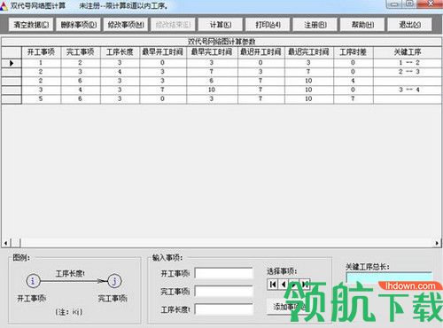Image resolution: width=443 pixels, height=328 pixels.
Task: Select row header of the 2-to-6 row
Action: coord(12,81)
